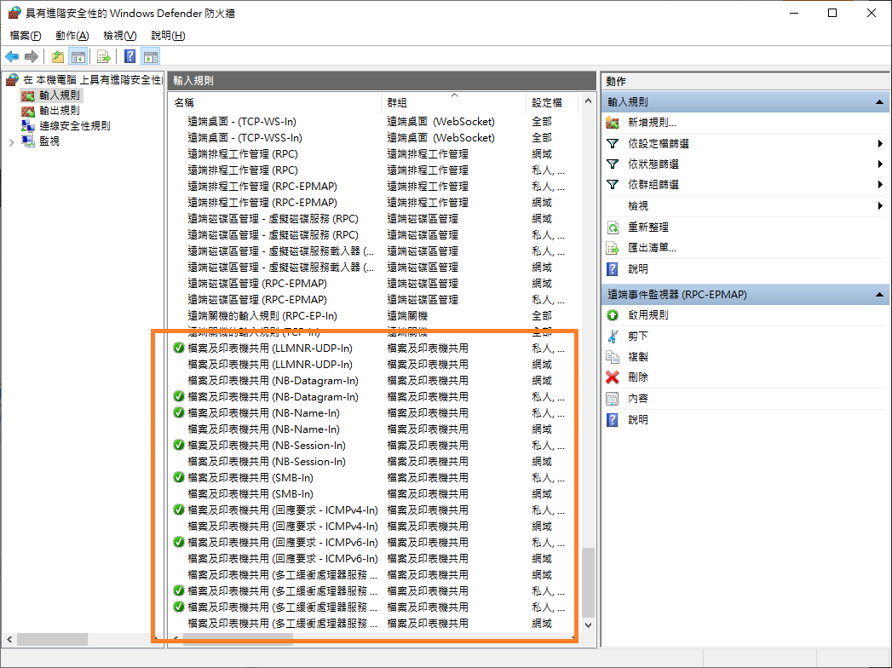Click the scroll up arrow of rules list
This screenshot has height=668, width=892.
point(588,101)
